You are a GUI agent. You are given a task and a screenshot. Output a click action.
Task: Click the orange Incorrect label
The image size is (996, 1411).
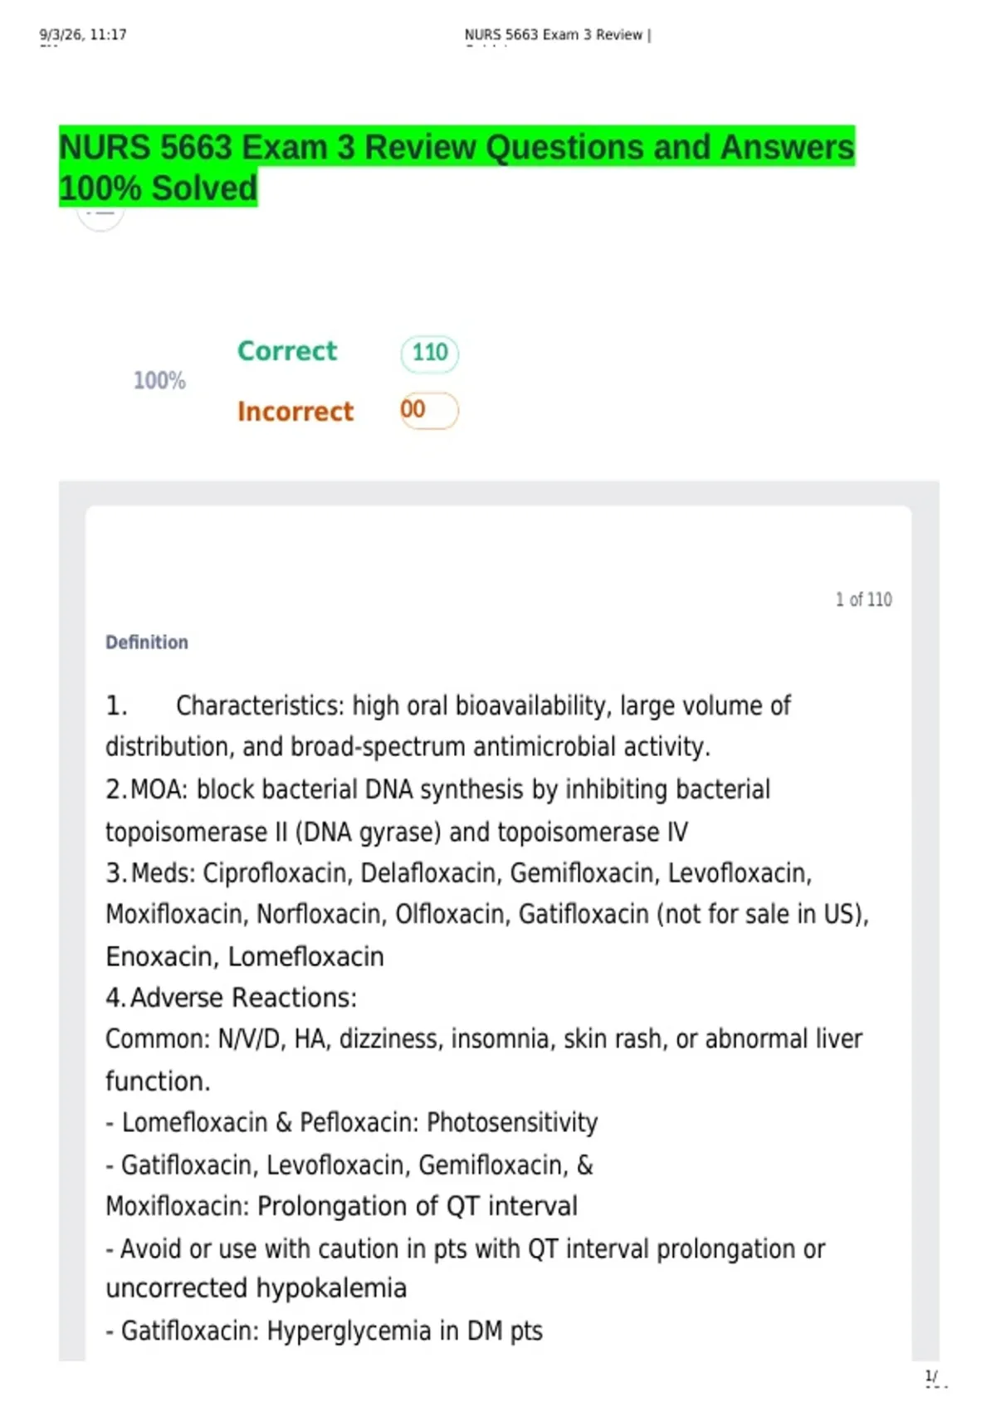click(295, 412)
